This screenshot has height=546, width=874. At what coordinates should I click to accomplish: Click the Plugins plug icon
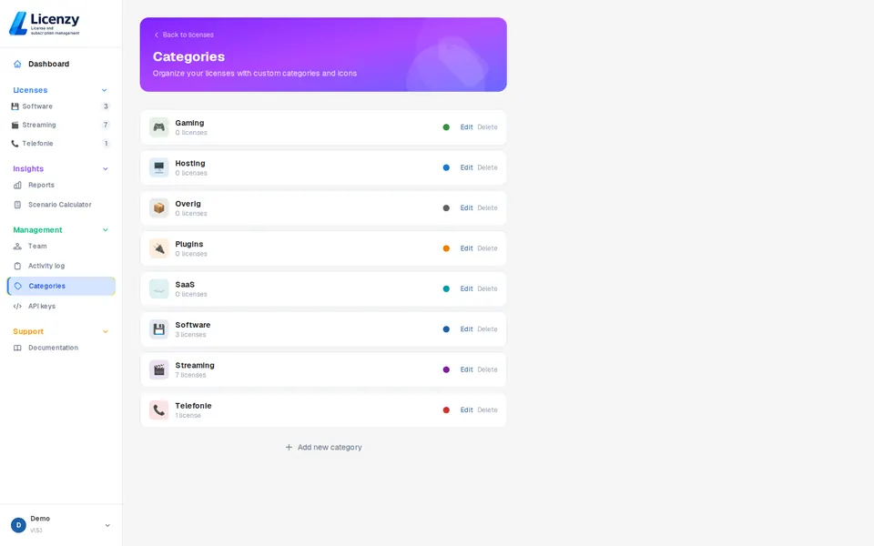[x=158, y=248]
